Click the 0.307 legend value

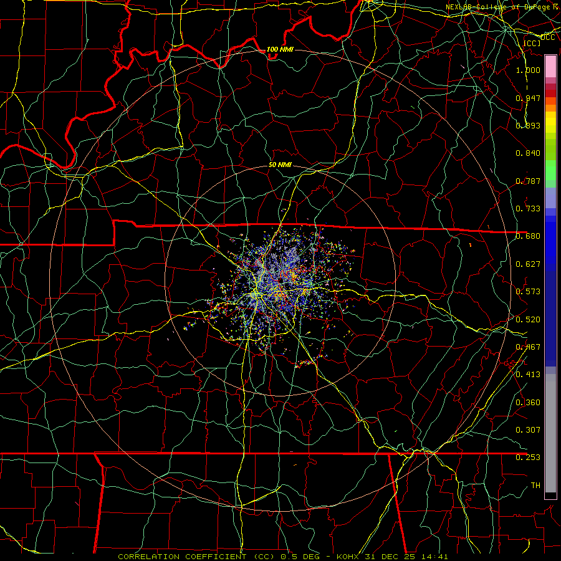[528, 430]
